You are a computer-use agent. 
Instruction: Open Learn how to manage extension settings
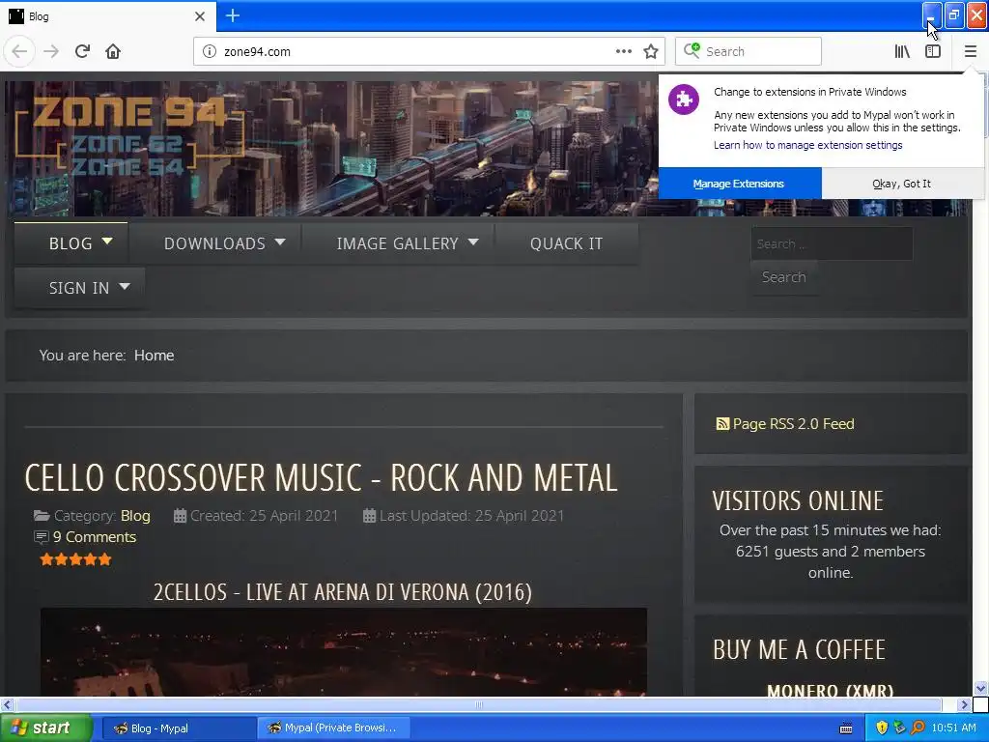point(808,145)
